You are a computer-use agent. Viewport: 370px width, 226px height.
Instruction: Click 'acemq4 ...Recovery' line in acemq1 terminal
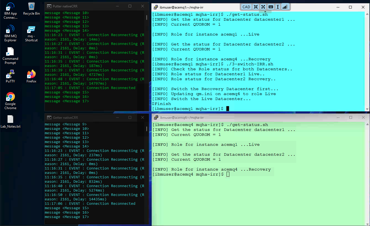pyautogui.click(x=211, y=59)
